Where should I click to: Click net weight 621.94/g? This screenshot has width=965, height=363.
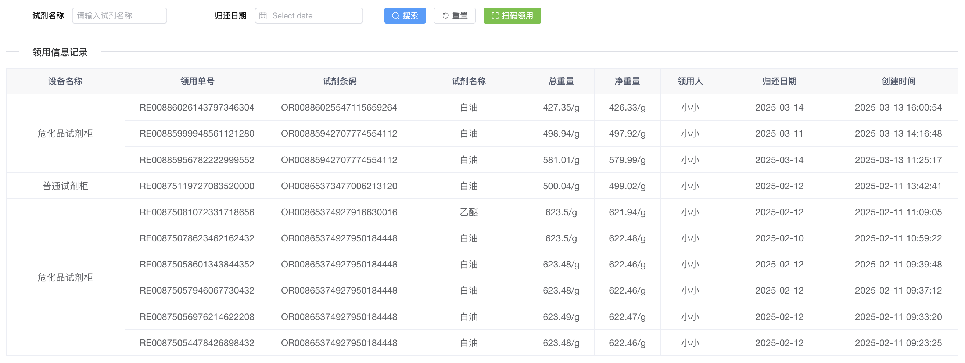coord(627,212)
